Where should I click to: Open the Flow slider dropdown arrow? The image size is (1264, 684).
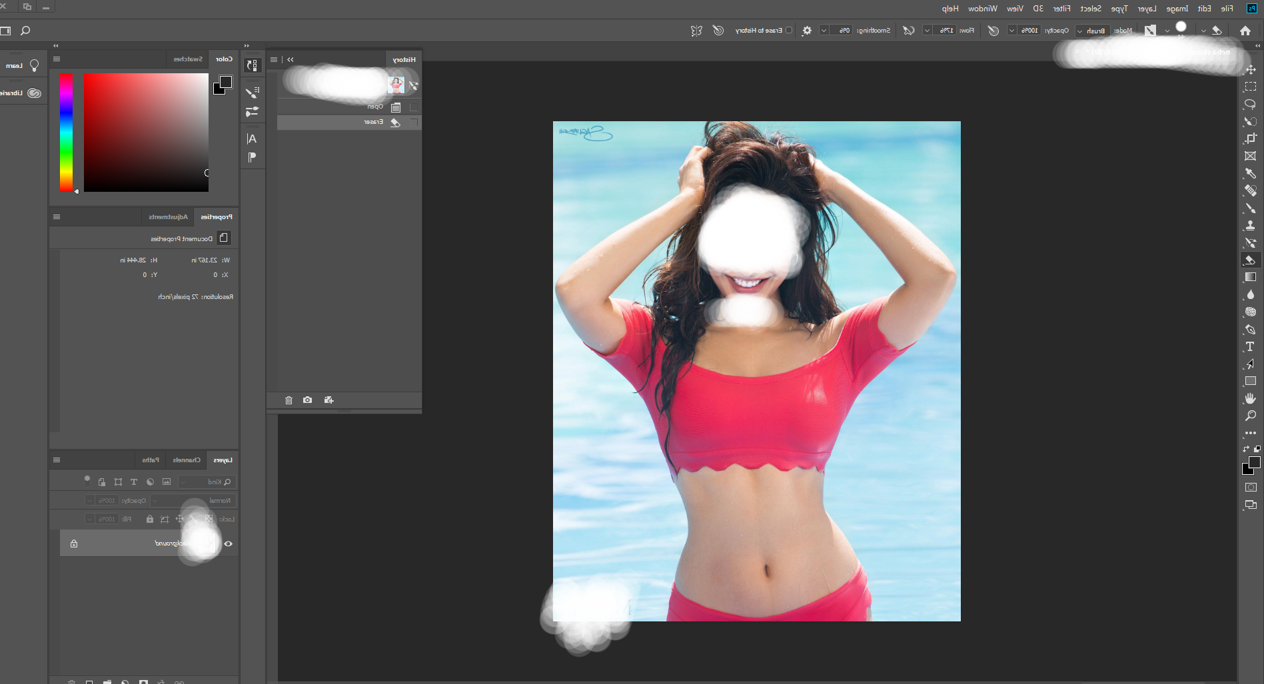point(928,31)
